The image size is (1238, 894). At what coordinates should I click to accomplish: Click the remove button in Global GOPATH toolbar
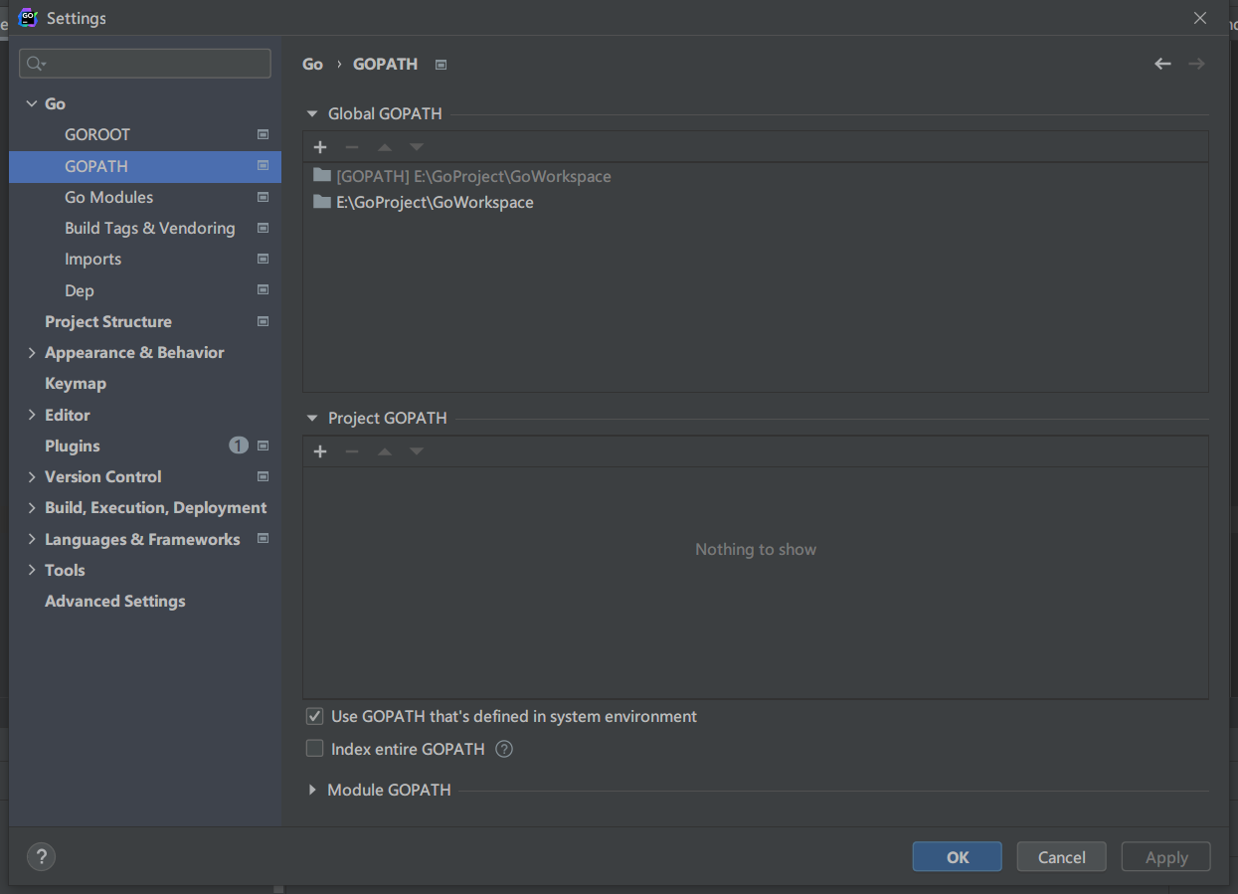[351, 147]
